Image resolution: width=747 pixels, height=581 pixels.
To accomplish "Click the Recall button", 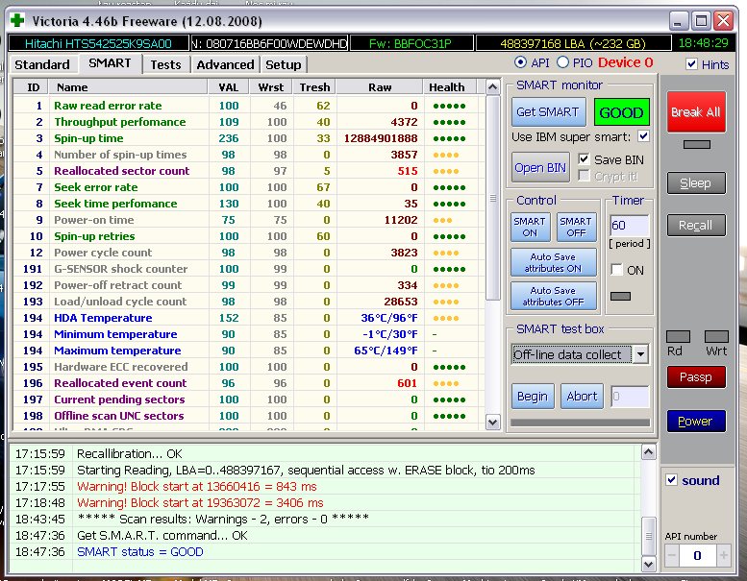I will 696,225.
